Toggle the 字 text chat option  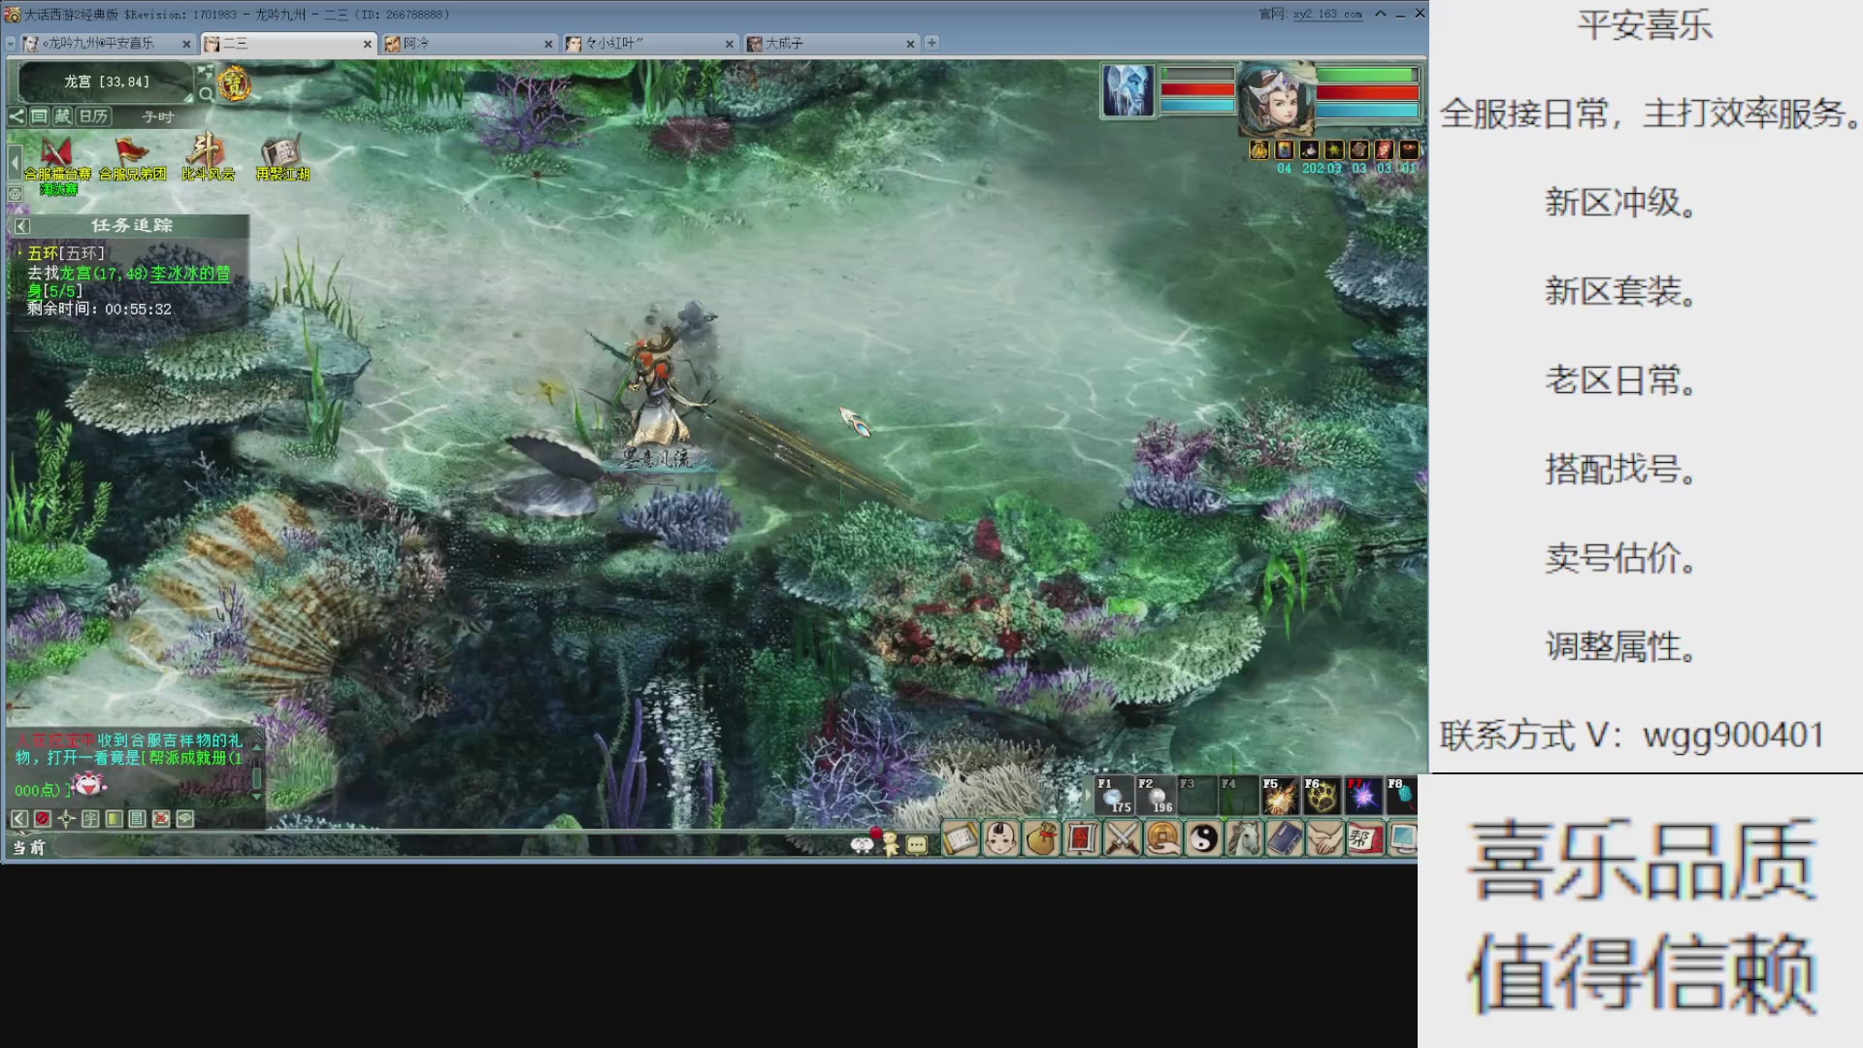point(90,819)
